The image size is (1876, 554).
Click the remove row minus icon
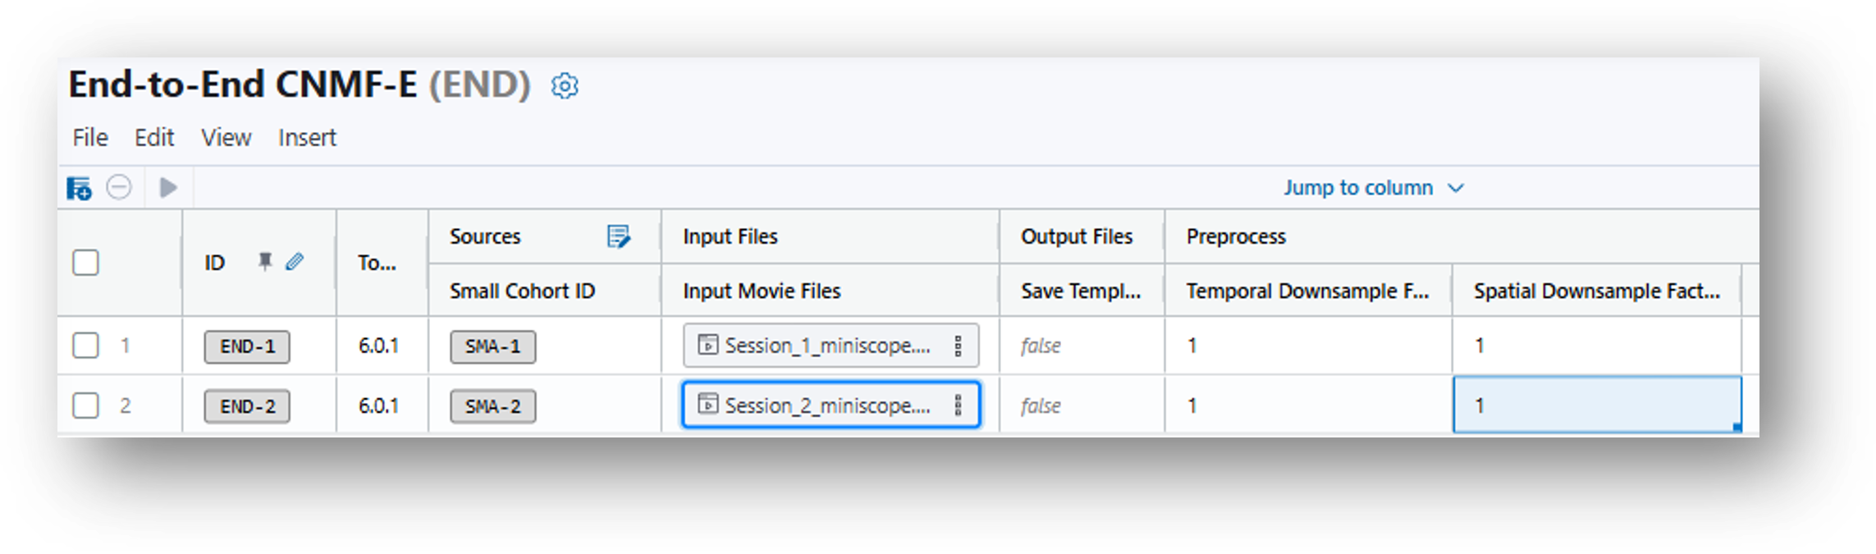pos(119,188)
